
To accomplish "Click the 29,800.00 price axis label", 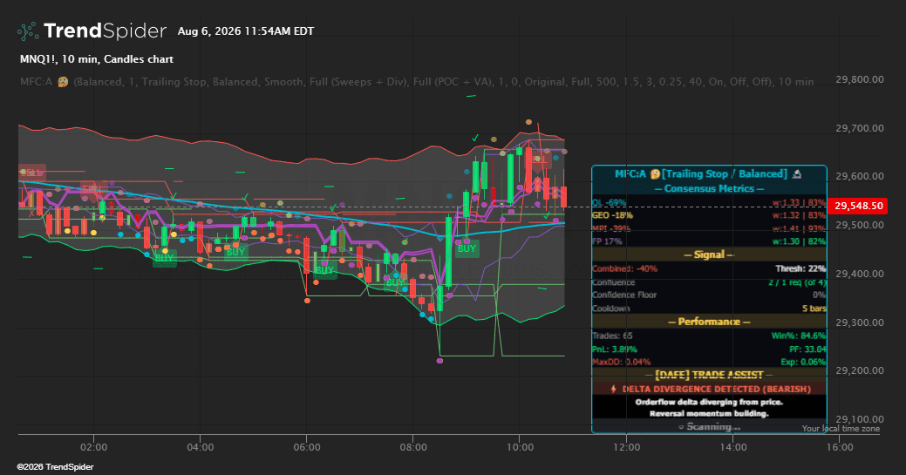I will coord(859,79).
